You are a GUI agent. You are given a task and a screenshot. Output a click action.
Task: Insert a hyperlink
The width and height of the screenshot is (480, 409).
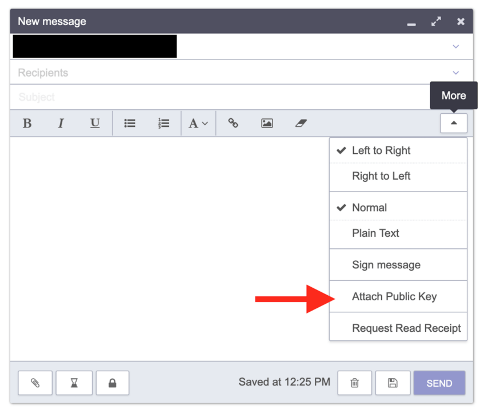[233, 124]
